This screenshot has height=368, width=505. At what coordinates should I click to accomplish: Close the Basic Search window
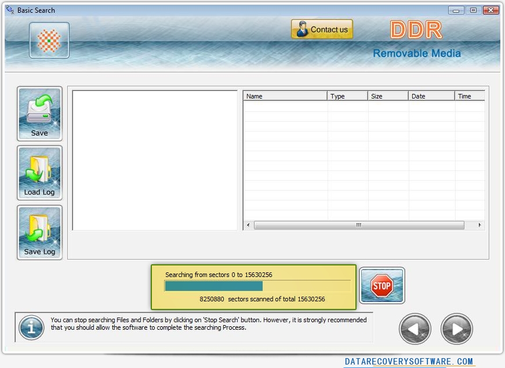[x=491, y=10]
